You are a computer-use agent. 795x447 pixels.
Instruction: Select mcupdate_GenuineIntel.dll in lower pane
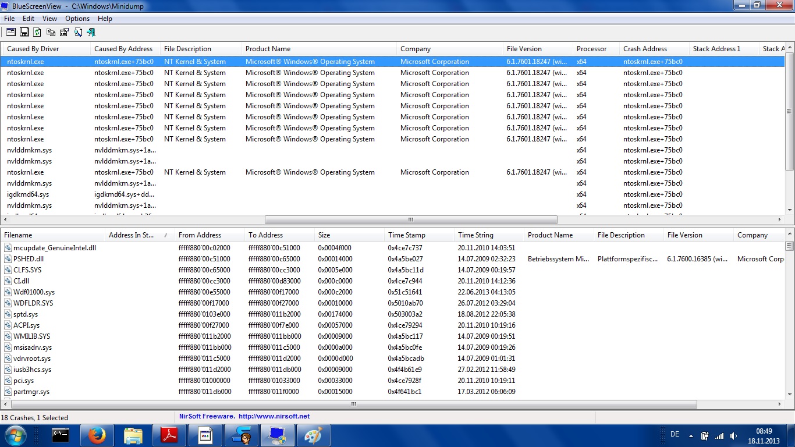click(393, 248)
